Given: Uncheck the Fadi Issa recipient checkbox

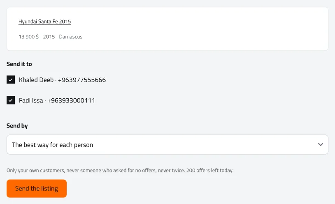Looking at the screenshot, I should 11,100.
